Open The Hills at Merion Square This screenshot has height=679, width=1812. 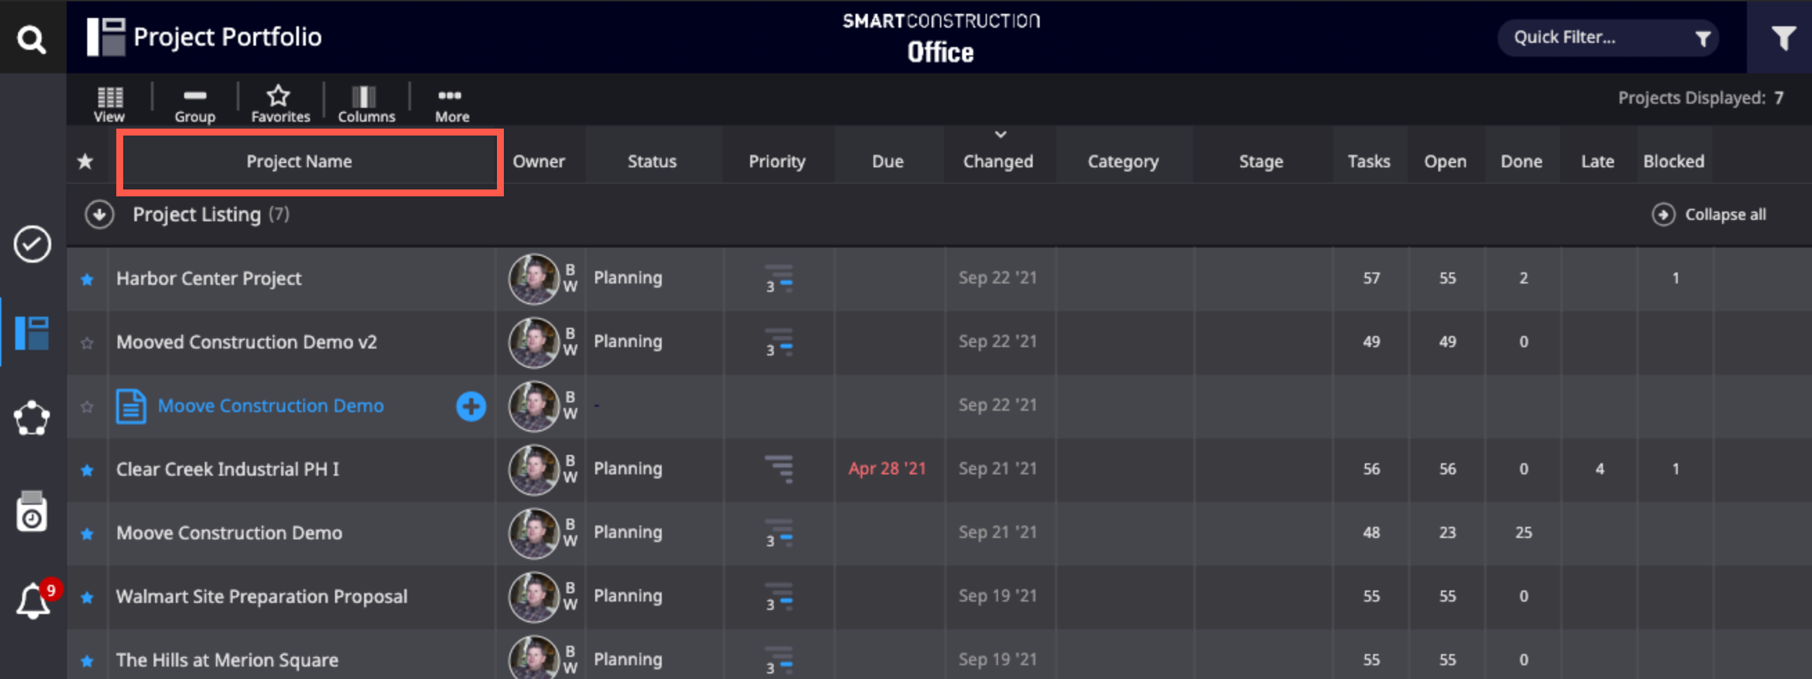pyautogui.click(x=227, y=660)
